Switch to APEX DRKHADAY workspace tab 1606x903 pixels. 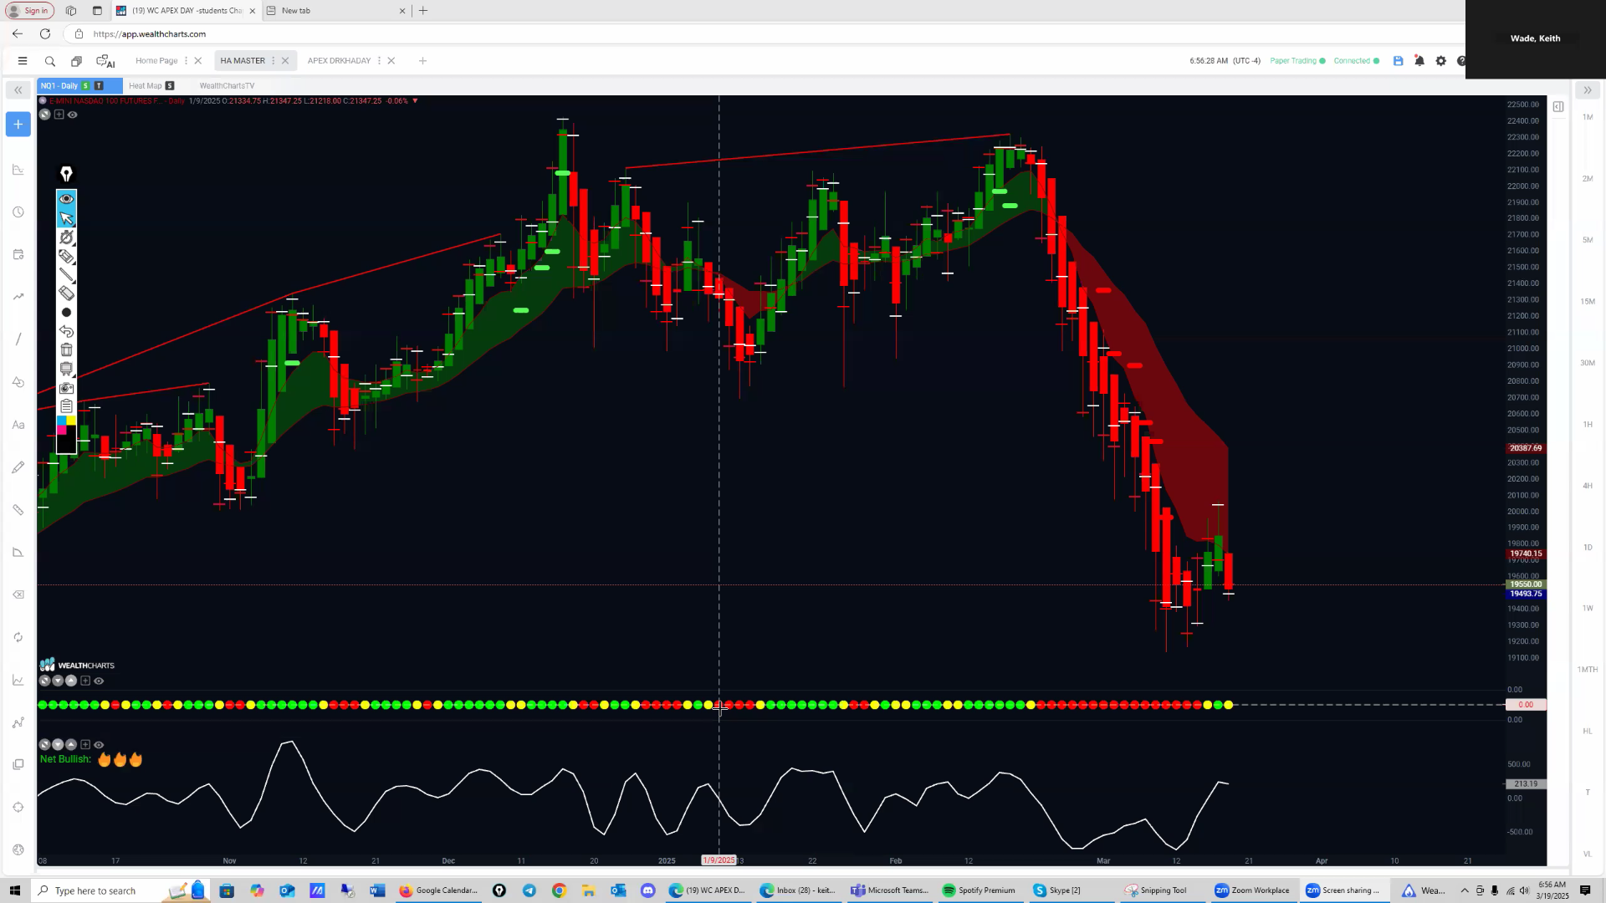(339, 61)
